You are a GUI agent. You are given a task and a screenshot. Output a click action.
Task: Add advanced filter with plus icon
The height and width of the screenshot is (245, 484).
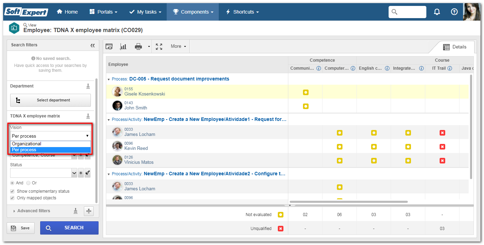89,211
